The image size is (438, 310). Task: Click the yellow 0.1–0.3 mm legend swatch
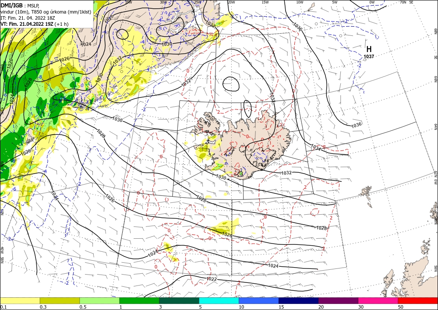(x=20, y=300)
